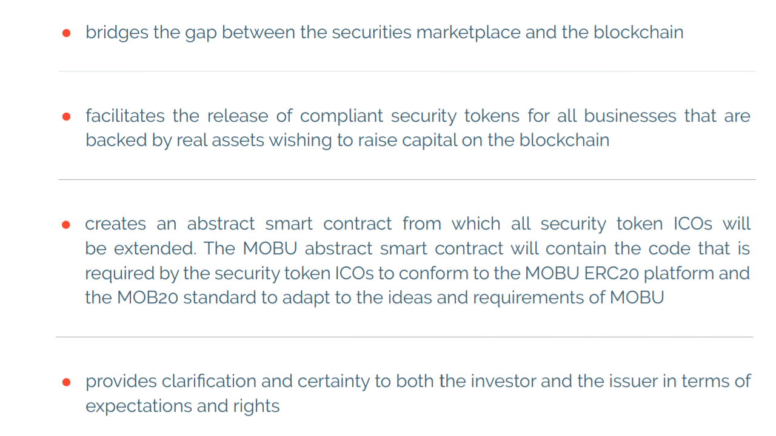The image size is (776, 436).
Task: Click the orange bullet before "provides clarification"
Action: [x=67, y=382]
